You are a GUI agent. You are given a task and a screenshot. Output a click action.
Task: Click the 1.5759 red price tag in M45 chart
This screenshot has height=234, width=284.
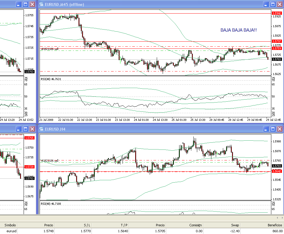point(277,48)
